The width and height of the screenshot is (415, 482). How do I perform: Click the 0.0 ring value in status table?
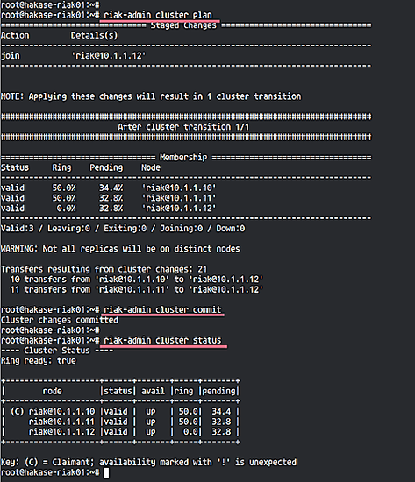tap(190, 432)
